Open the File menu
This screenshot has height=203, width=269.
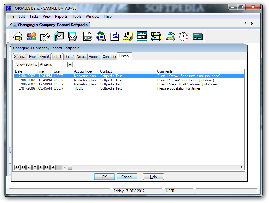(11, 16)
